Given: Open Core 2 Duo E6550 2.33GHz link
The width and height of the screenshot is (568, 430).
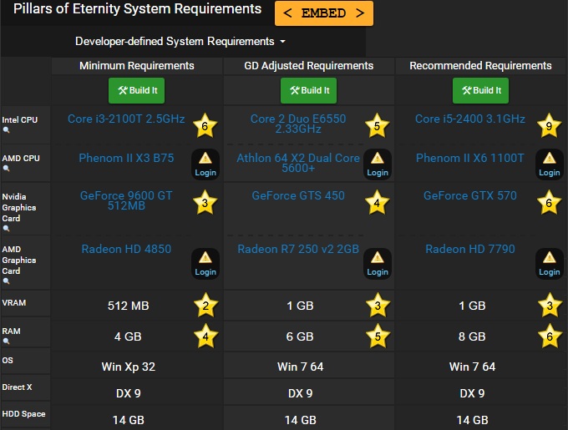Looking at the screenshot, I should pos(298,124).
